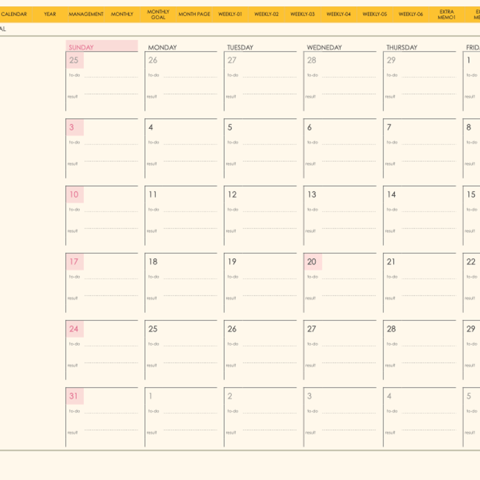
Task: Jump to the WEEKLY-02 tab
Action: pos(266,14)
